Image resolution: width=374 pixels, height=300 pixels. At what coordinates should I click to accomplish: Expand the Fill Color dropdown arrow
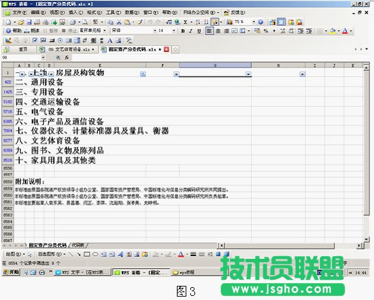pos(338,31)
